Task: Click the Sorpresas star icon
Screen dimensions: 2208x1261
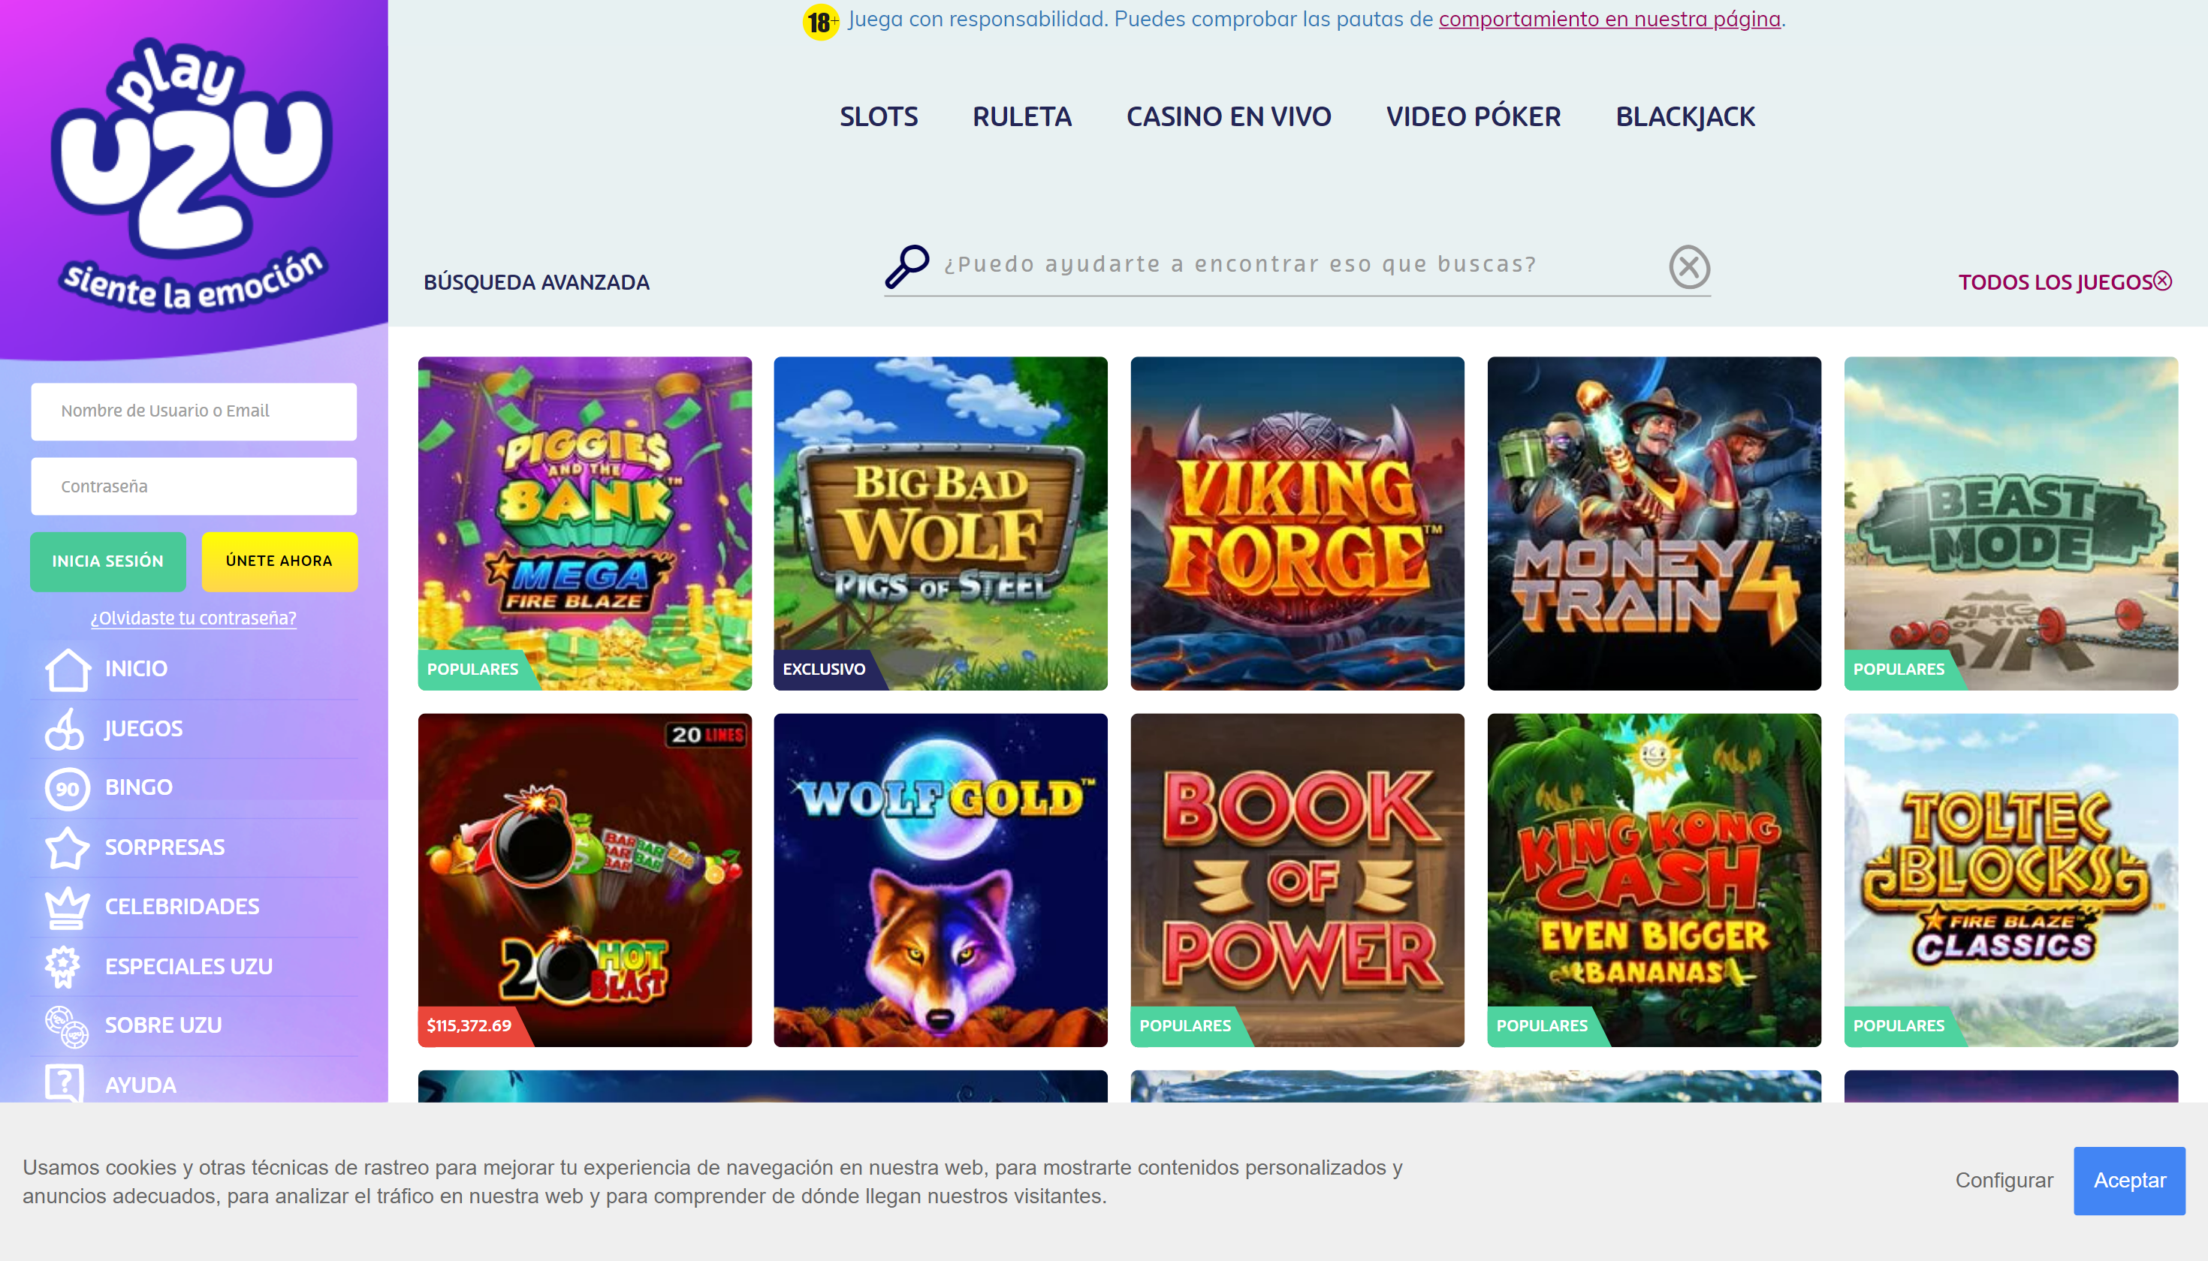Action: pos(68,848)
